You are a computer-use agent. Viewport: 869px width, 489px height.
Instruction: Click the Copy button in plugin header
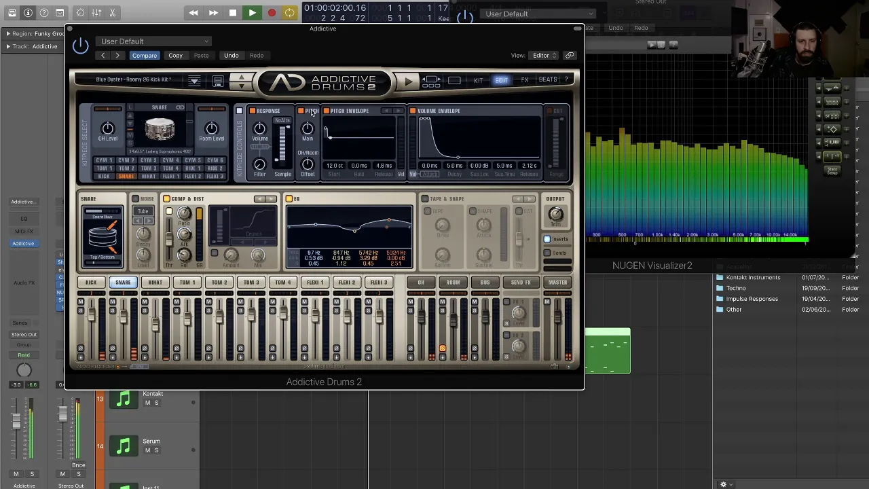(x=175, y=56)
